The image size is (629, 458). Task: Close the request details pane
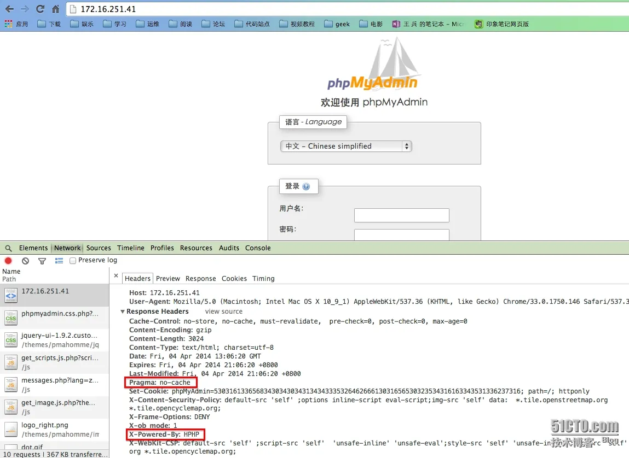(x=116, y=276)
